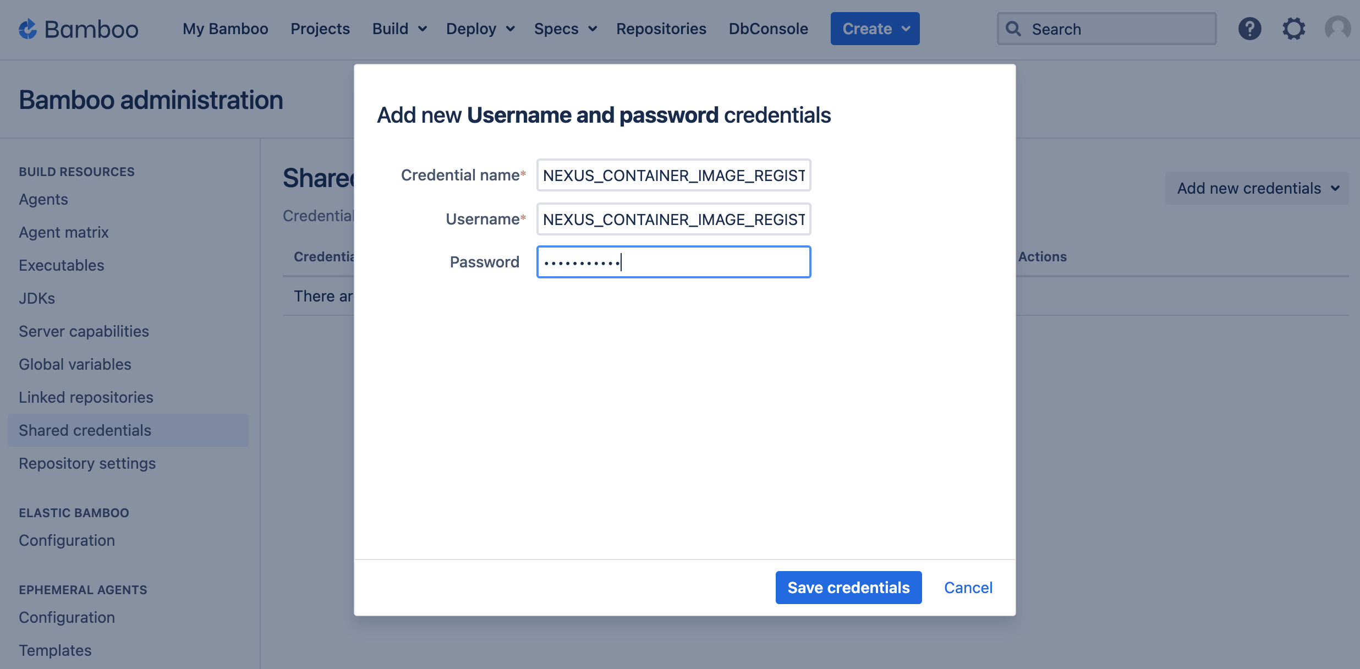
Task: Go to My Bamboo
Action: [x=226, y=29]
